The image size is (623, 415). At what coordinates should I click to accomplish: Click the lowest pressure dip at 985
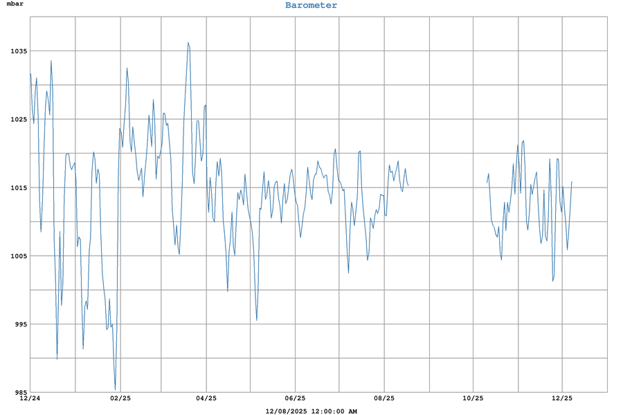[x=116, y=389]
